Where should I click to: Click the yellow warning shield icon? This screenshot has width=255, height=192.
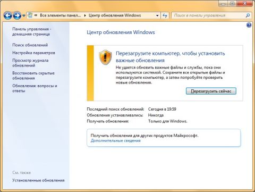pyautogui.click(x=105, y=57)
